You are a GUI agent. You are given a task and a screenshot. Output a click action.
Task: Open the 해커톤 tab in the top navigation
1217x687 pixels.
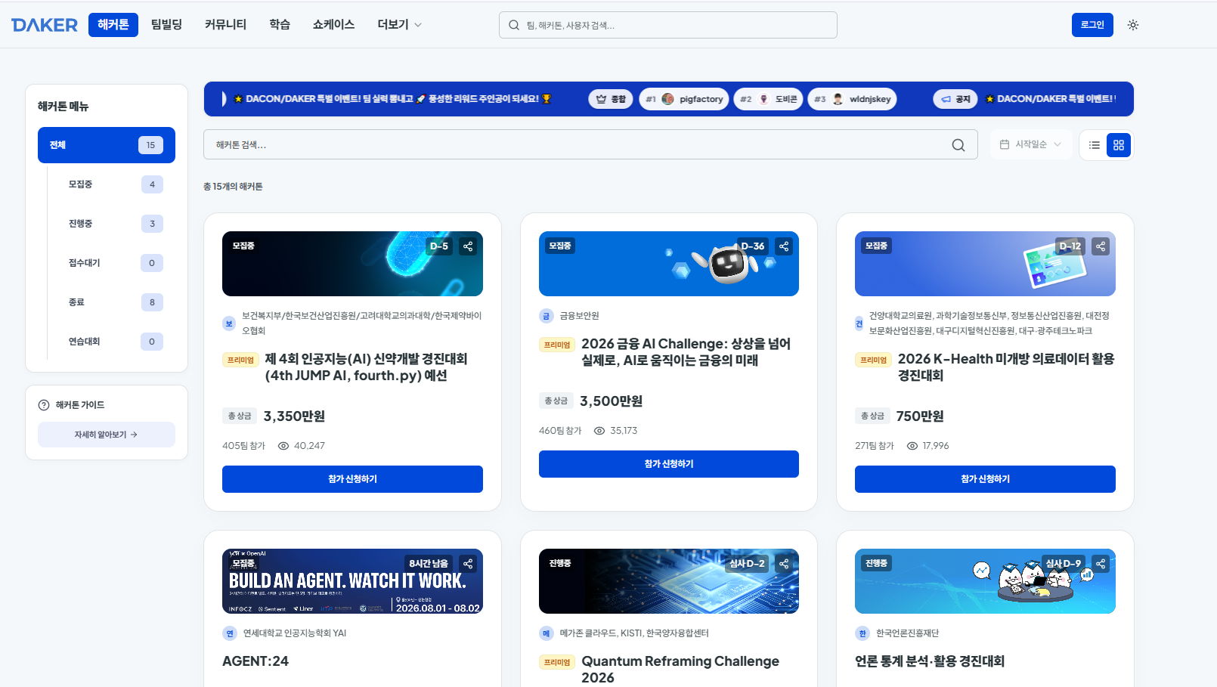tap(113, 25)
